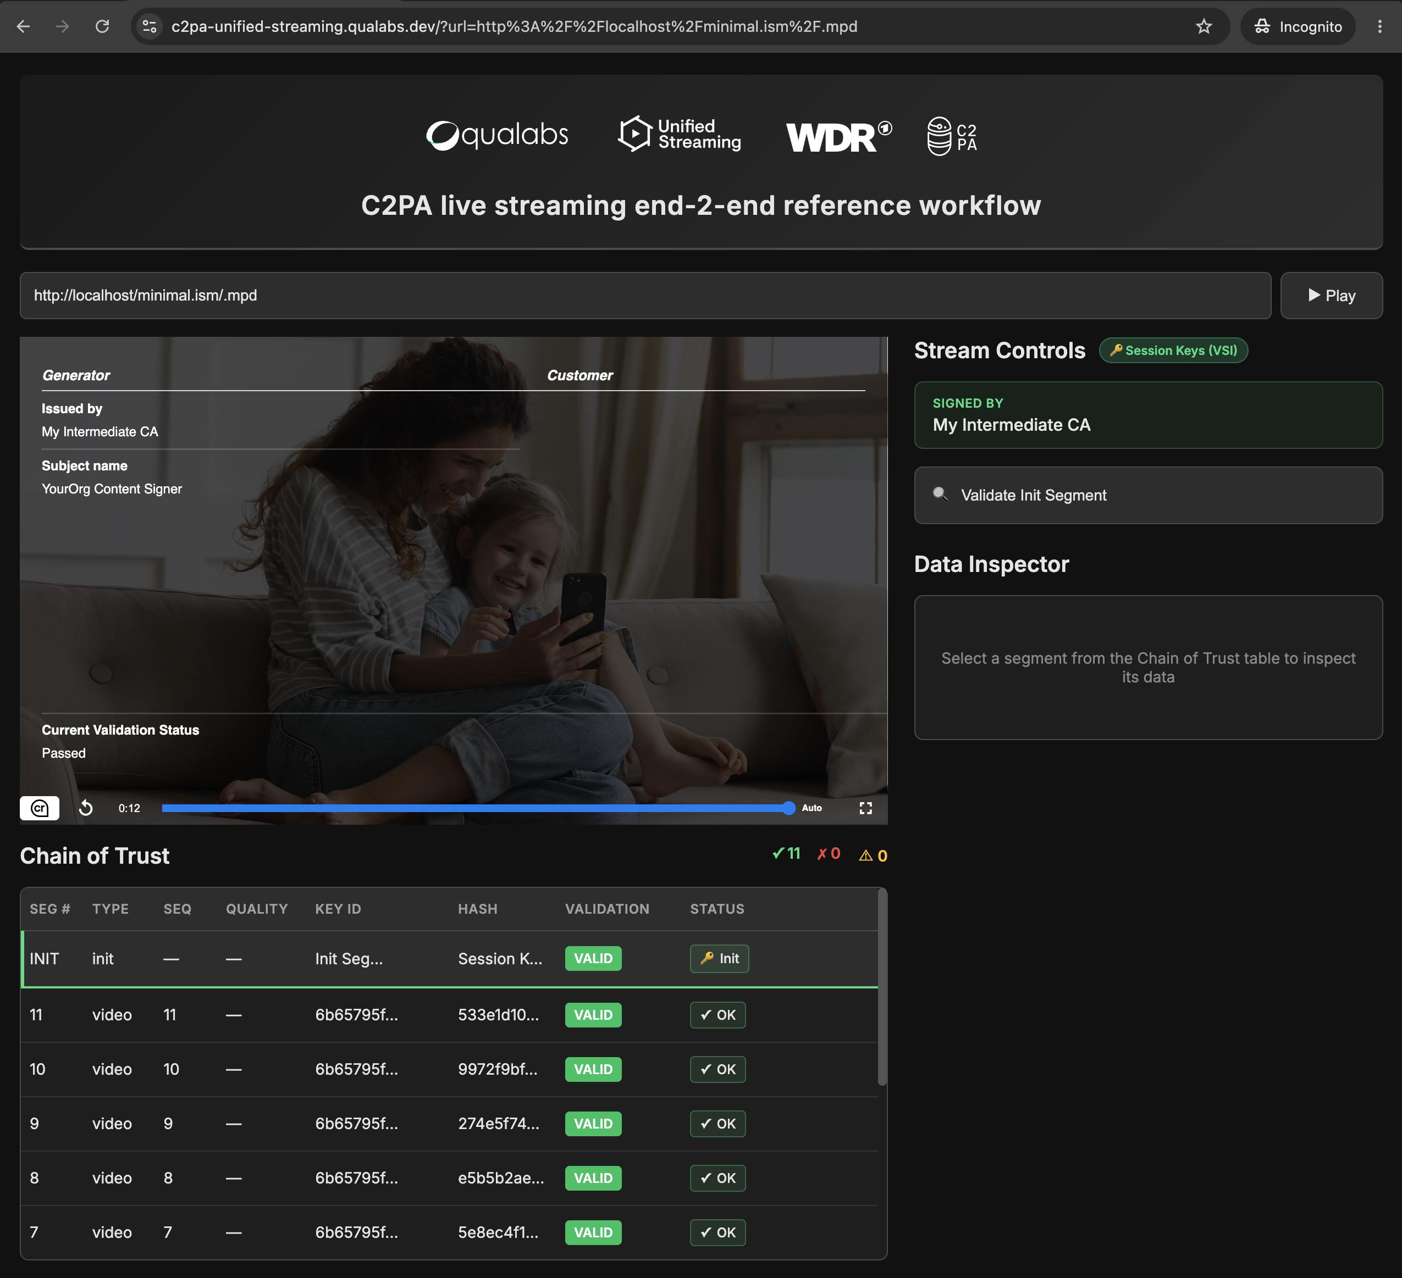This screenshot has width=1402, height=1278.
Task: Click the SEG # column header
Action: (50, 909)
